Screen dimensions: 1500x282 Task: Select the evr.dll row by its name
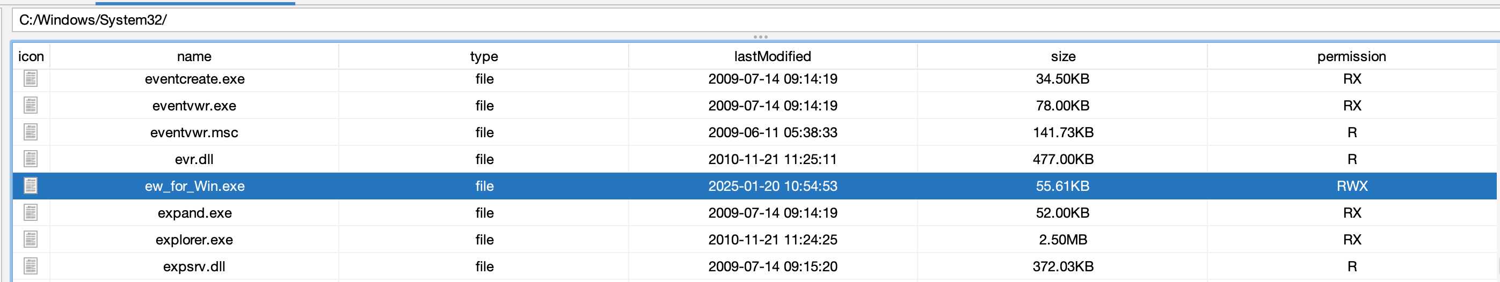click(x=194, y=159)
